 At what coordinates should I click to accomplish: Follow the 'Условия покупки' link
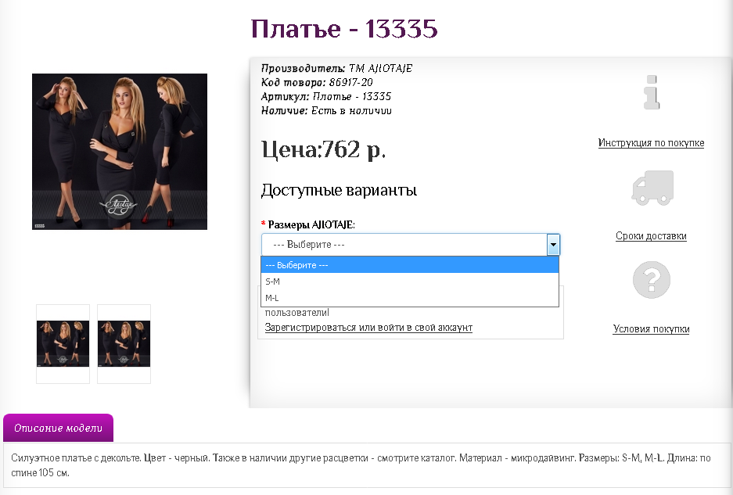coord(651,329)
